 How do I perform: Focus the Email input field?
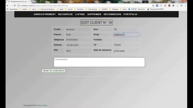(x=126, y=35)
